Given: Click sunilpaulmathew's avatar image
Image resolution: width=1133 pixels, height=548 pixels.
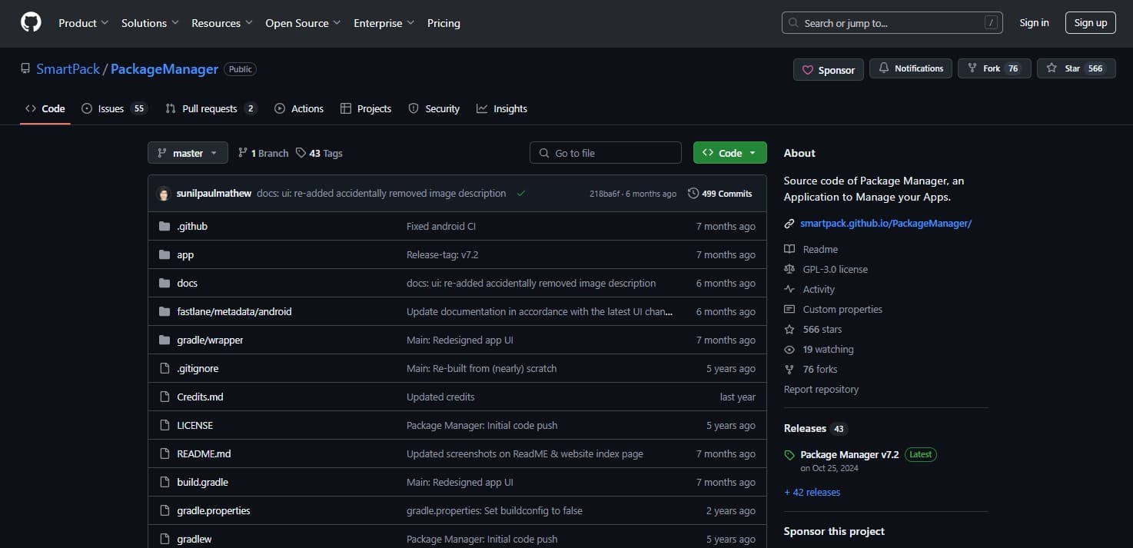Looking at the screenshot, I should coord(163,194).
